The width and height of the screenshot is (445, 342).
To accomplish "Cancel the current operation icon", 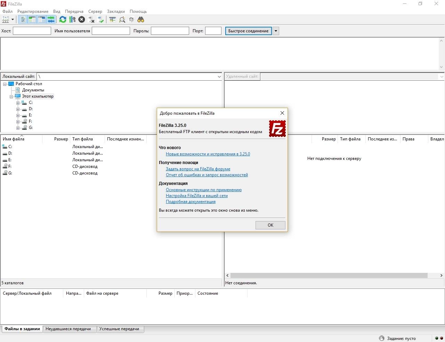I will point(82,20).
